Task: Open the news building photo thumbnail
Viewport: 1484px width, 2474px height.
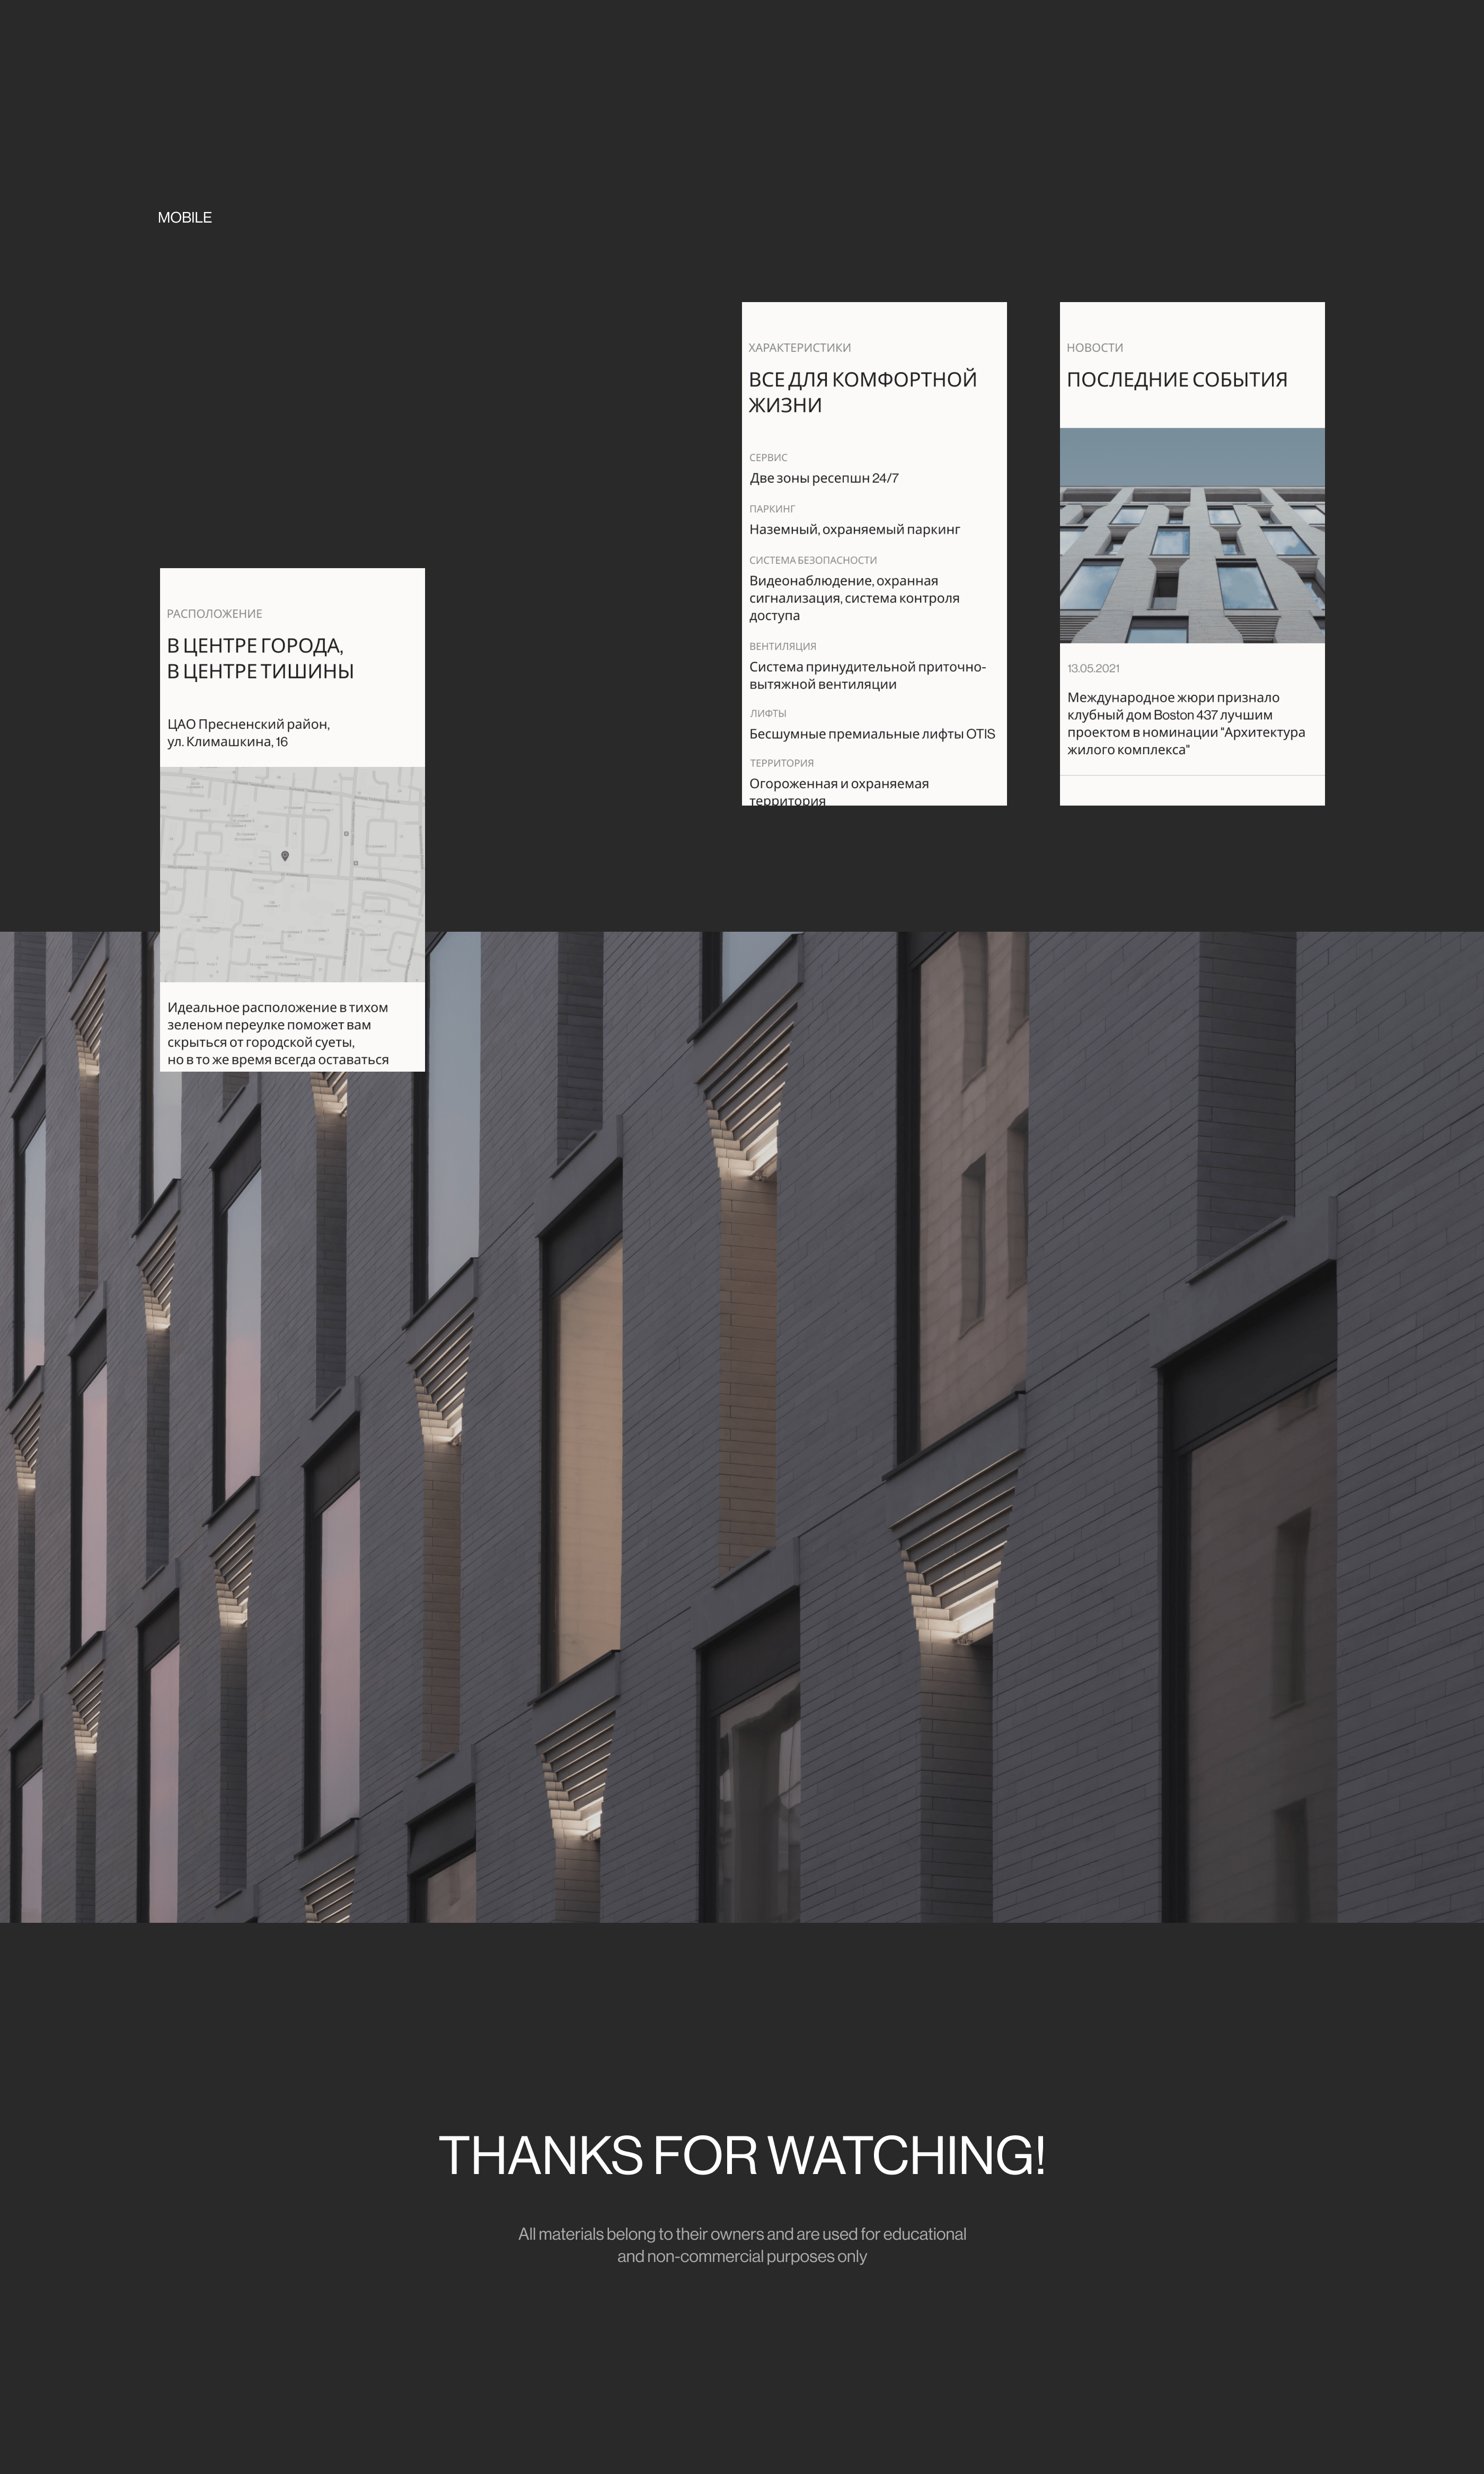Action: pos(1191,535)
